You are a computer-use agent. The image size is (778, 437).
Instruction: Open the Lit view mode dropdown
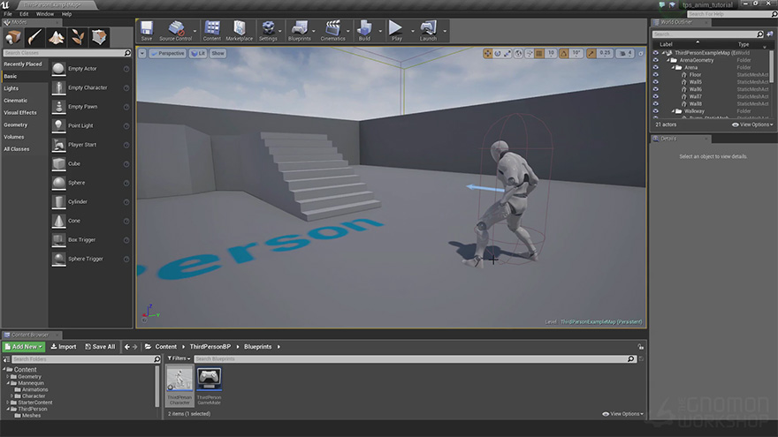coord(198,54)
